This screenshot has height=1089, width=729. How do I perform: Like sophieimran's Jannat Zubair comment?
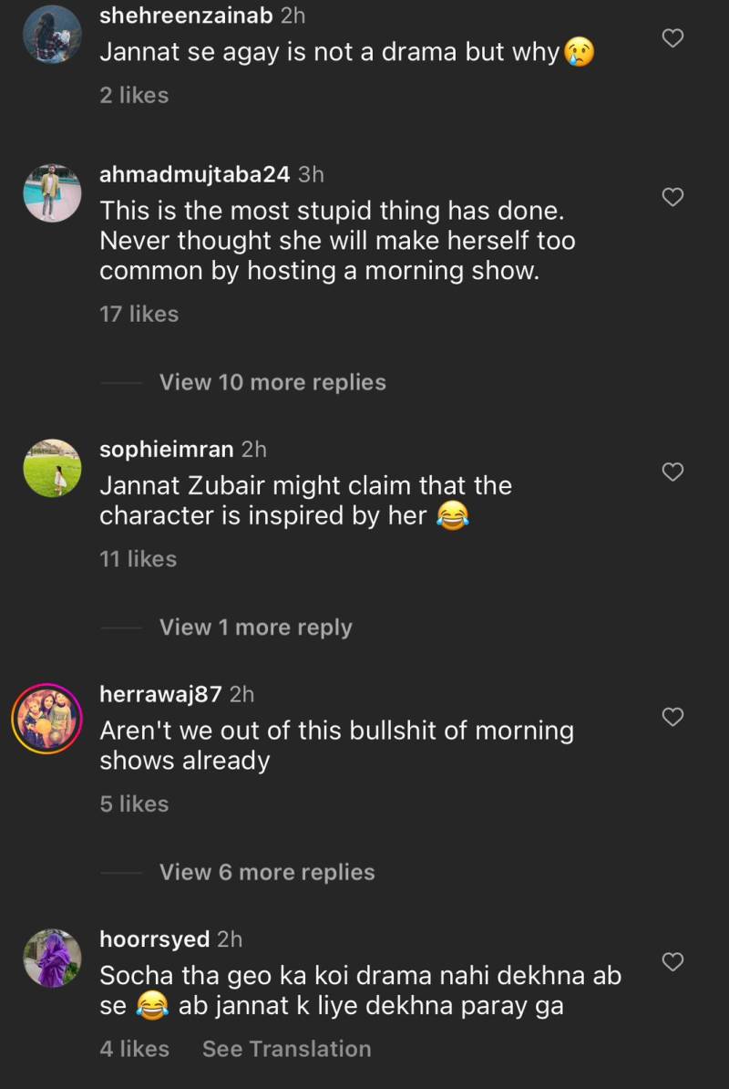[x=673, y=472]
